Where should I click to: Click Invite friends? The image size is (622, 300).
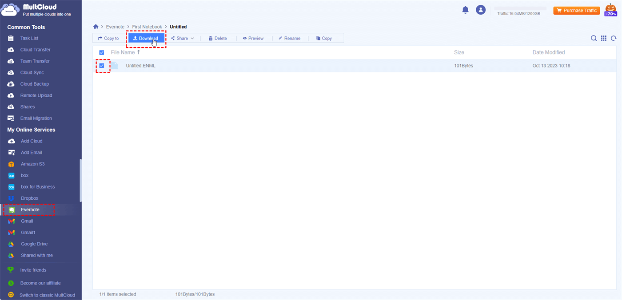[33, 270]
